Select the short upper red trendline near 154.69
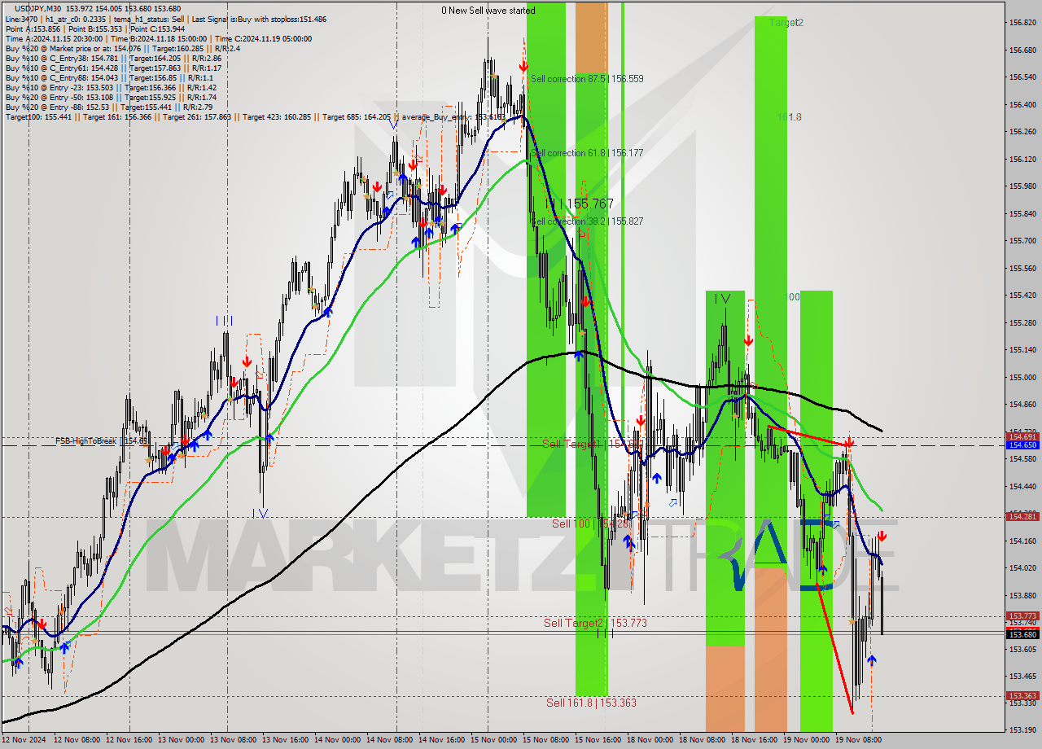Image resolution: width=1042 pixels, height=749 pixels. (x=808, y=436)
